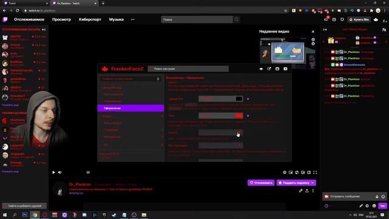Image resolution: width=389 pixels, height=219 pixels.
Task: Switch the player to fullscreen
Action: pyautogui.click(x=315, y=172)
